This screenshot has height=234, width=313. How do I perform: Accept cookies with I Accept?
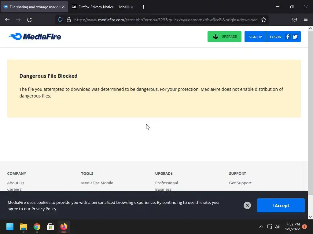point(281,205)
